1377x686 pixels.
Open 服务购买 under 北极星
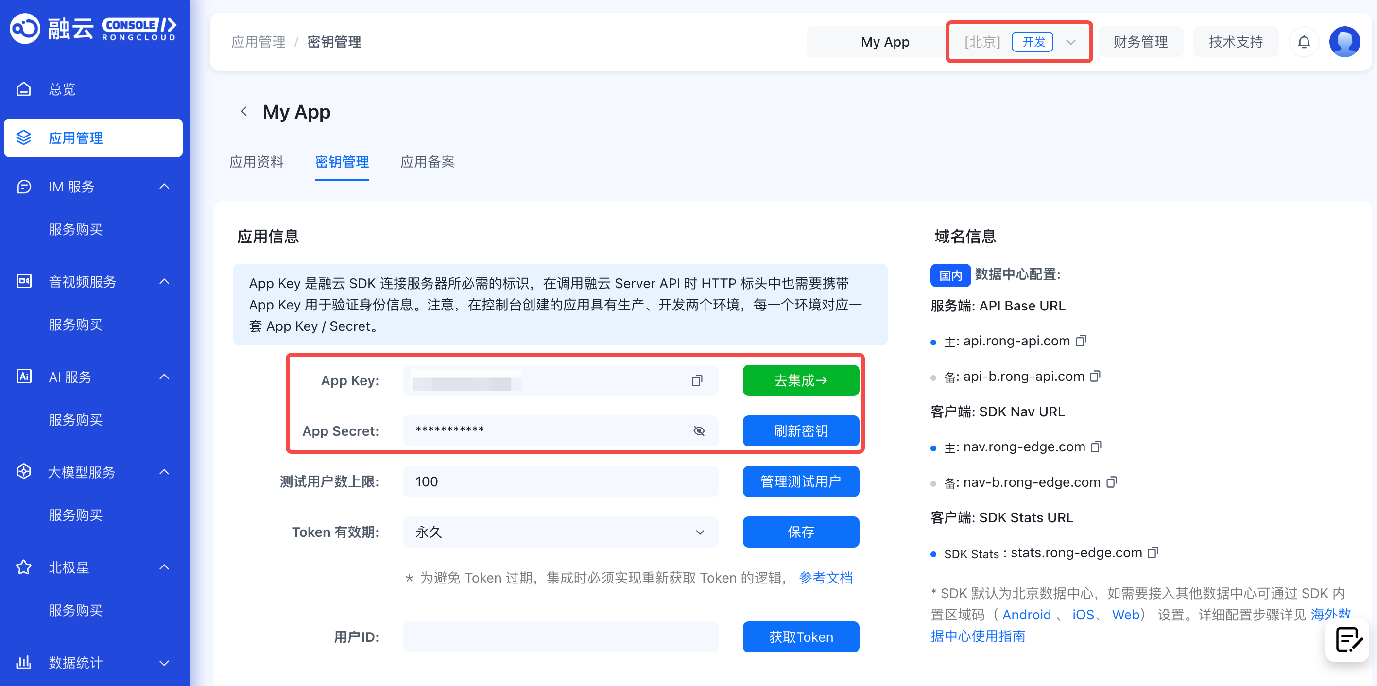click(75, 610)
